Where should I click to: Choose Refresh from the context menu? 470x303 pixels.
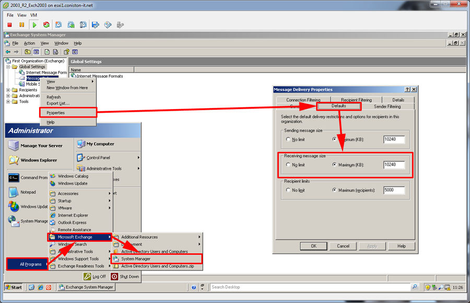point(68,97)
